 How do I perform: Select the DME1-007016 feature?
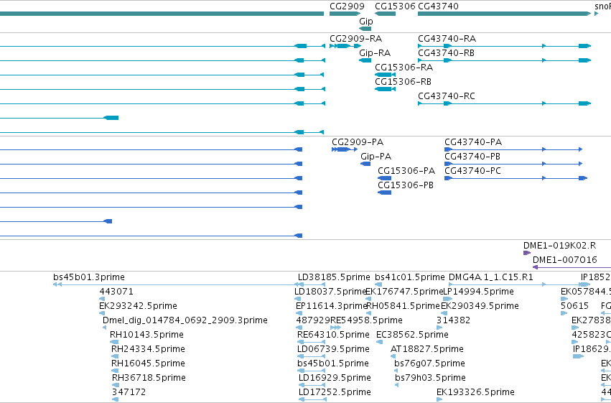pos(564,260)
